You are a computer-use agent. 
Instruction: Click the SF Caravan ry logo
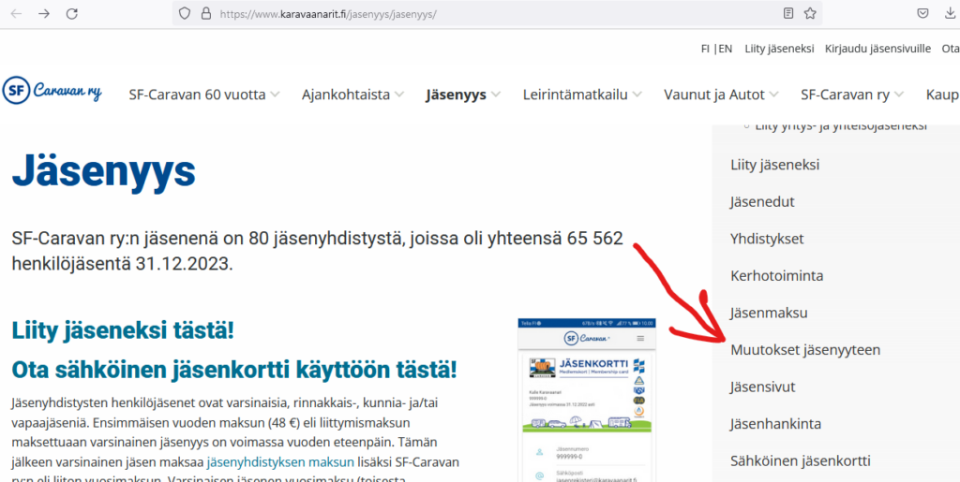point(52,91)
